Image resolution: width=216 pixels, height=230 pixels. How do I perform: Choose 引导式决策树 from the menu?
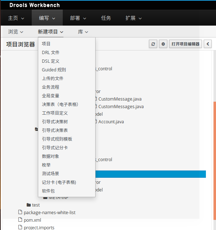pos(67,121)
